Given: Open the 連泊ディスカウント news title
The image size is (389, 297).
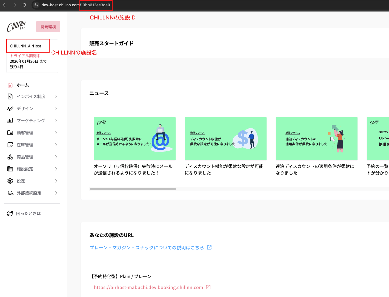Looking at the screenshot, I should [315, 170].
